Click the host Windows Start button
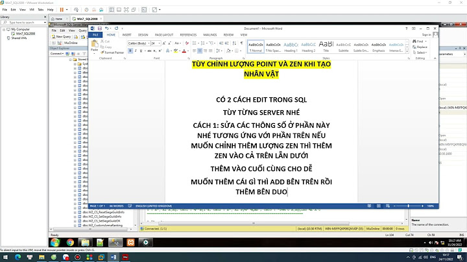 (5, 257)
